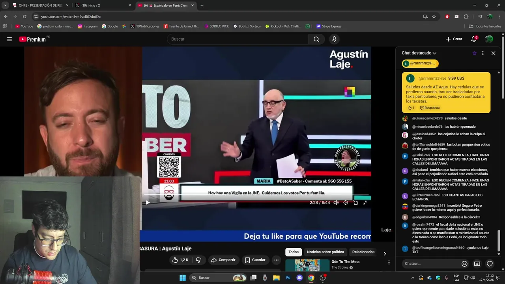Click the Crear button

click(x=454, y=39)
